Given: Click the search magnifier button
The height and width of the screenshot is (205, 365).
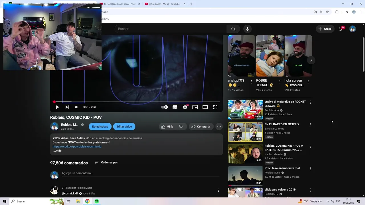Looking at the screenshot, I should click(233, 29).
